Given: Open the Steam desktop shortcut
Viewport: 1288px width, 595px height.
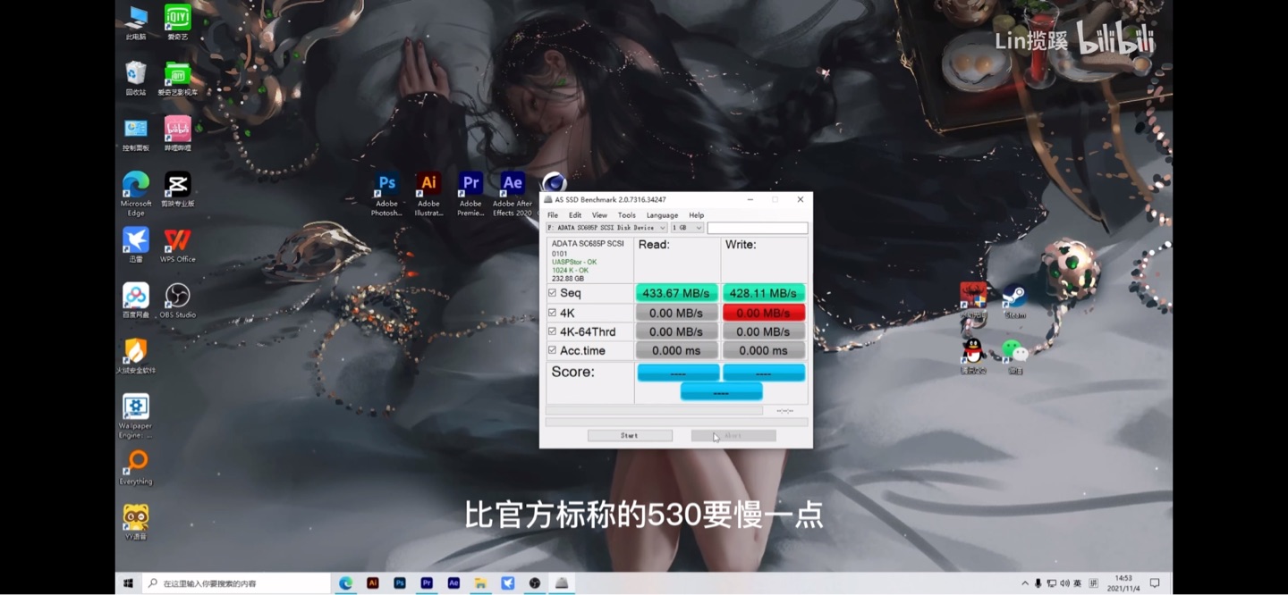Looking at the screenshot, I should point(1014,301).
